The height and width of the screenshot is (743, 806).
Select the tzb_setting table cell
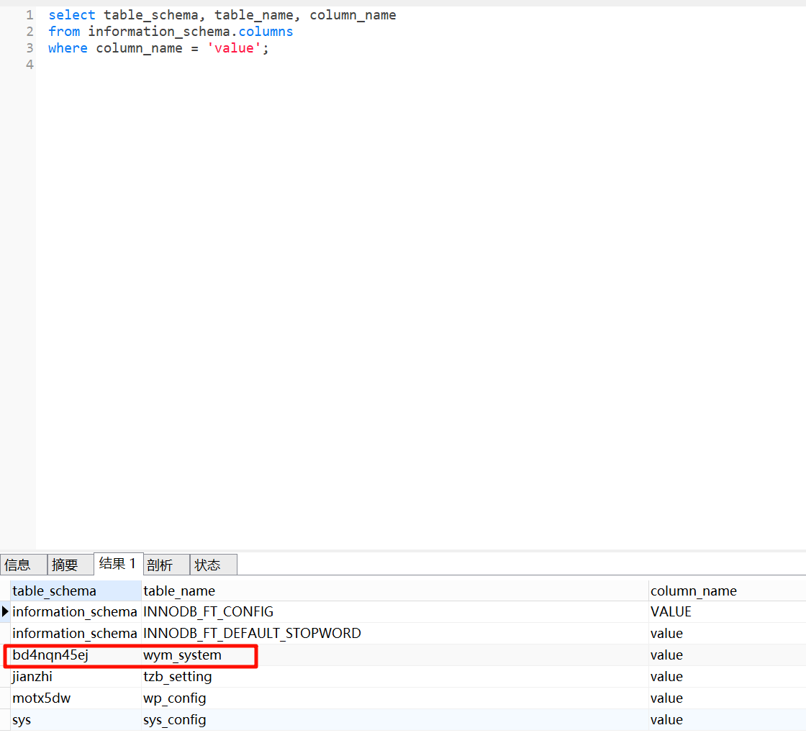point(177,677)
